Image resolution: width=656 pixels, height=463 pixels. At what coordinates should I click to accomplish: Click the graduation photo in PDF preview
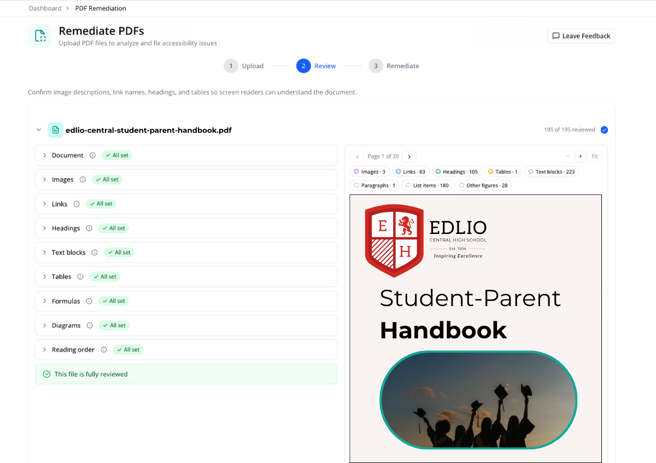pyautogui.click(x=478, y=400)
